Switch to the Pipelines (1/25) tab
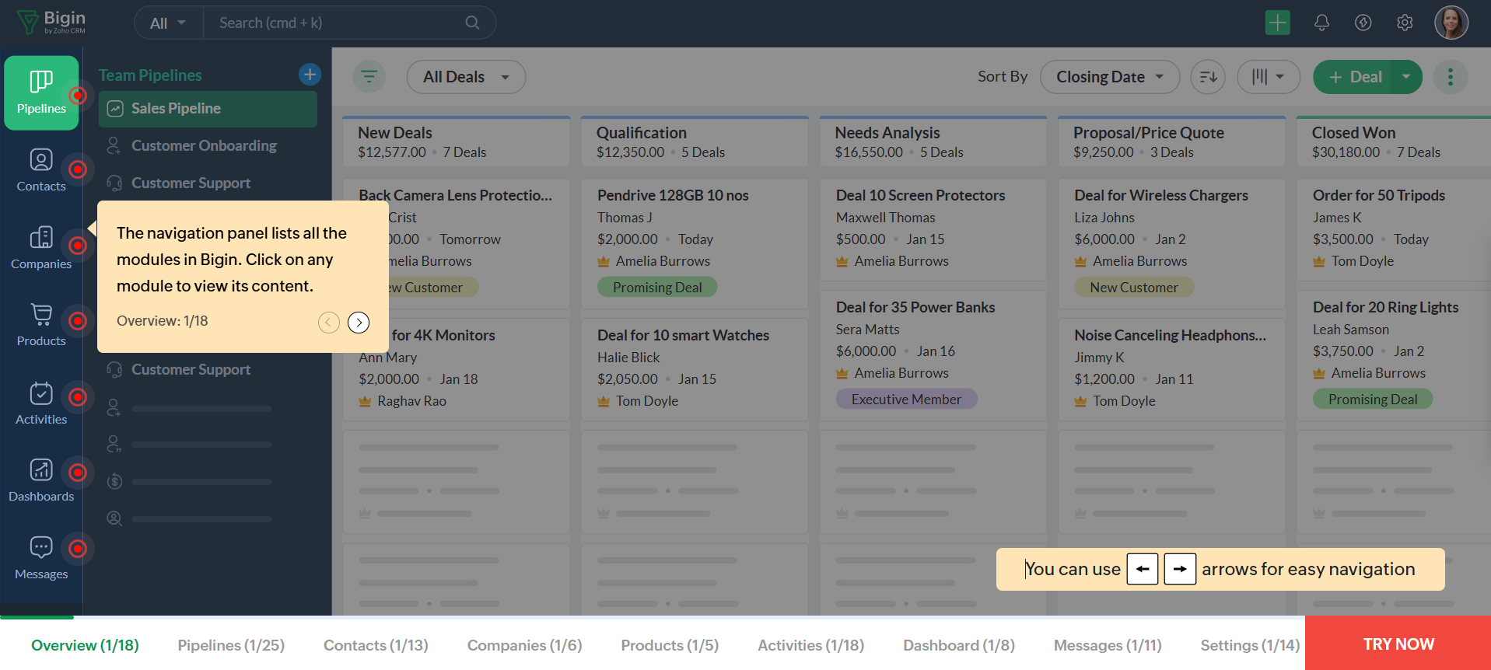Viewport: 1491px width, 670px height. [231, 645]
